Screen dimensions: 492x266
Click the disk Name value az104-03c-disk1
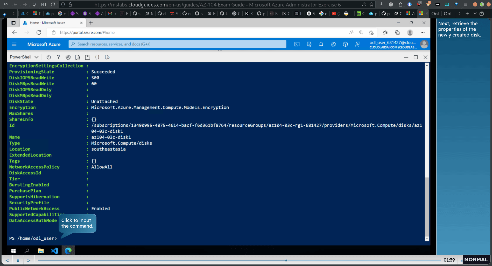(x=111, y=137)
